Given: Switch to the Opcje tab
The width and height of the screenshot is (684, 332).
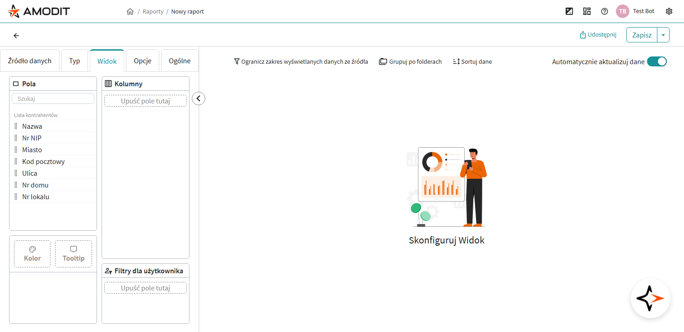Looking at the screenshot, I should pos(143,61).
